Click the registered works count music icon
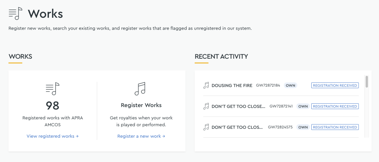This screenshot has width=379, height=162. pyautogui.click(x=53, y=89)
